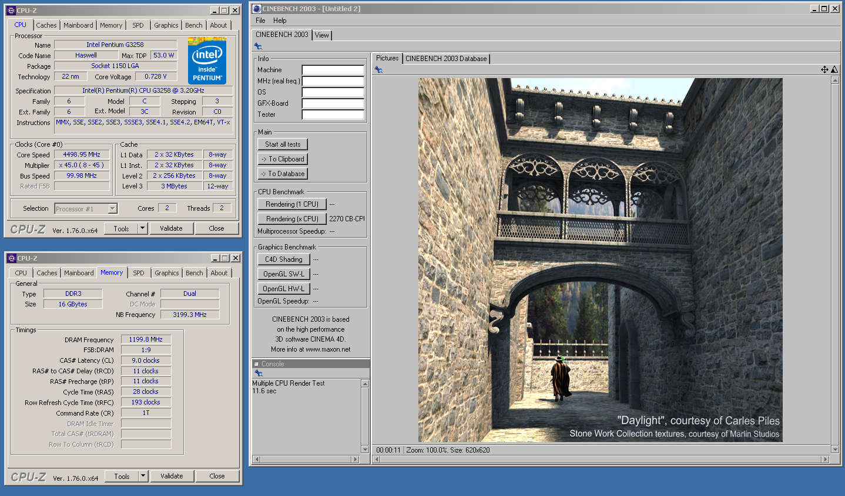The image size is (845, 496).
Task: Open the Help menu in CINEBENCH
Action: 280,21
